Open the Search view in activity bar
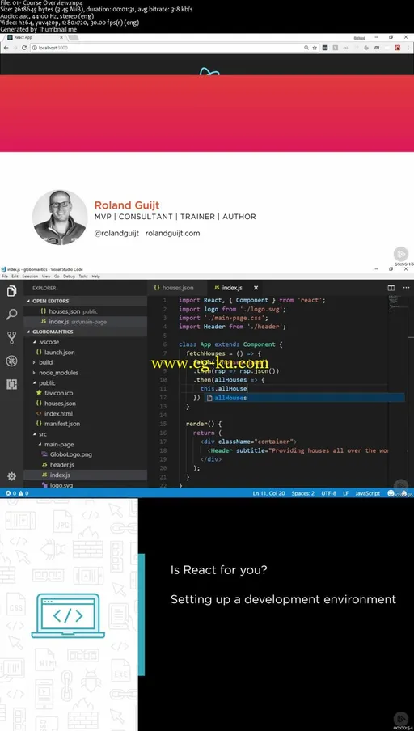Image resolution: width=414 pixels, height=731 pixels. 11,315
